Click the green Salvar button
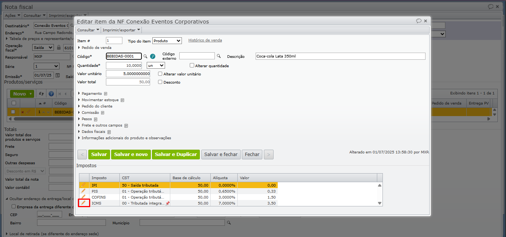Screen dimensions: 506x237 coord(99,155)
